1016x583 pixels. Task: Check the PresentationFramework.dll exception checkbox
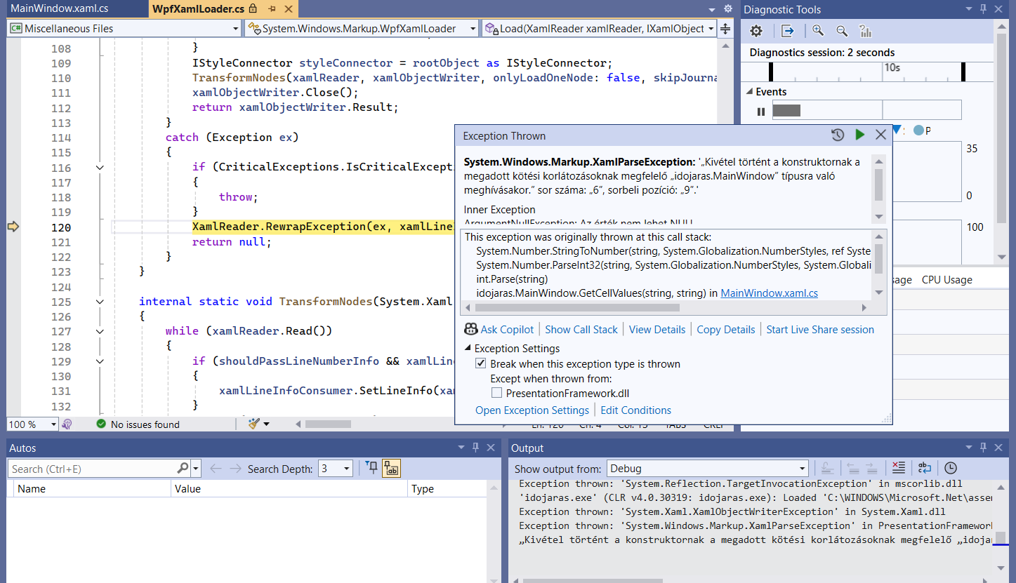(496, 393)
